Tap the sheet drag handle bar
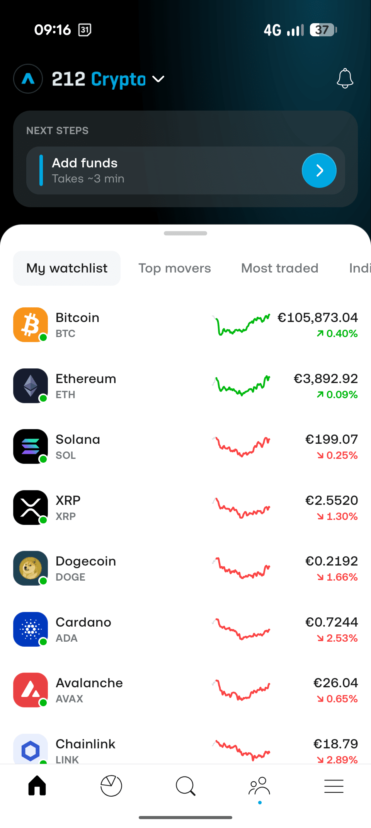Screen dimensions: 371x828 tap(185, 233)
